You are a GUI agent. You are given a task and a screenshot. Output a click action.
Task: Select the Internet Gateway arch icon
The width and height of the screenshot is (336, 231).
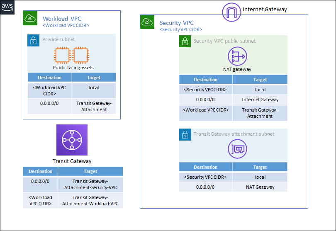(231, 12)
